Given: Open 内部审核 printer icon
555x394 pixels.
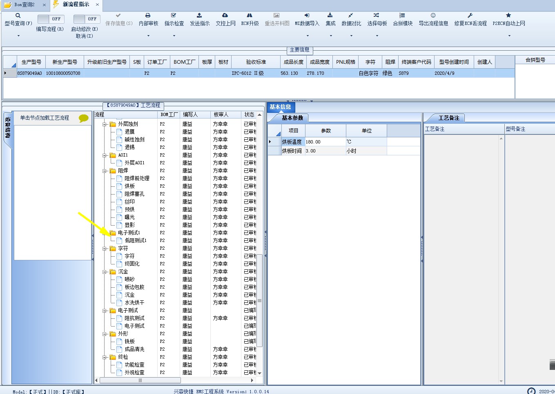Looking at the screenshot, I should [x=148, y=16].
